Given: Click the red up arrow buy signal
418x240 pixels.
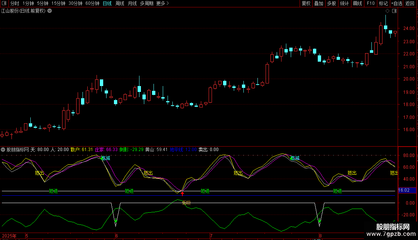Looking at the screenshot, I should click(x=182, y=193).
